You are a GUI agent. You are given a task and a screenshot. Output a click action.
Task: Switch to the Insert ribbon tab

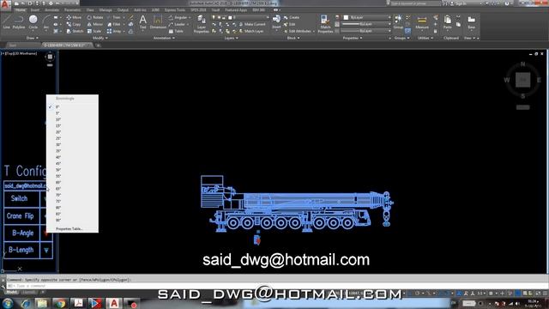point(35,10)
